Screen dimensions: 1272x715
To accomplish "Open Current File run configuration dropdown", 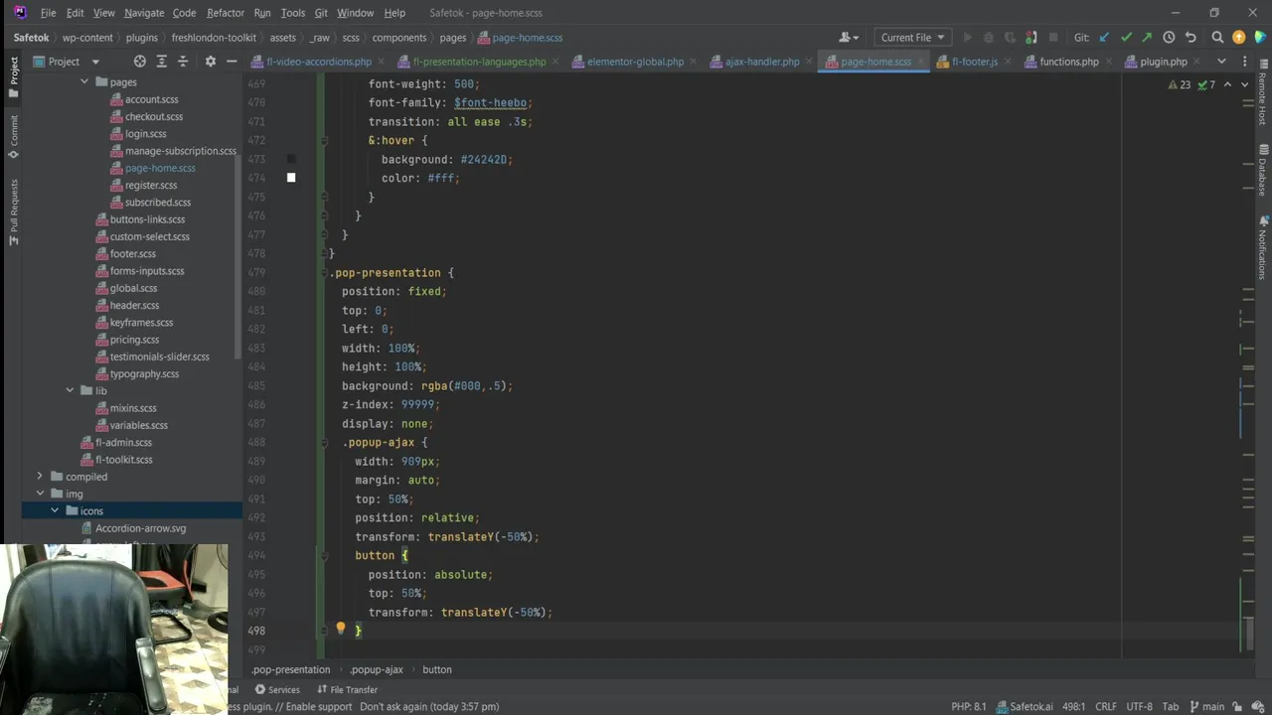I will click(912, 38).
